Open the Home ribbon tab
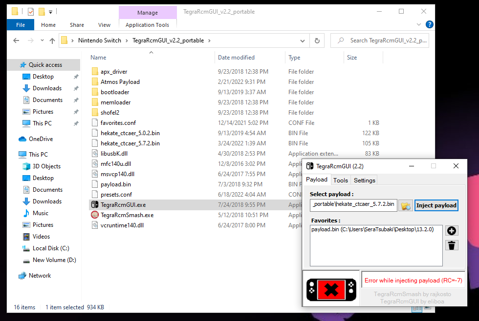Screen dimensions: 479x321 pyautogui.click(x=48, y=25)
